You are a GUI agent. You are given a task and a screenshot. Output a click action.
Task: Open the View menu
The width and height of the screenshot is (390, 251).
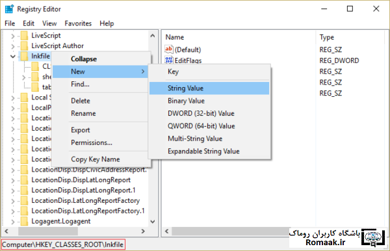(x=49, y=23)
